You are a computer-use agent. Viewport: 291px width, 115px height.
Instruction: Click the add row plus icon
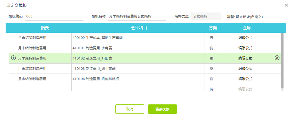click(13, 58)
